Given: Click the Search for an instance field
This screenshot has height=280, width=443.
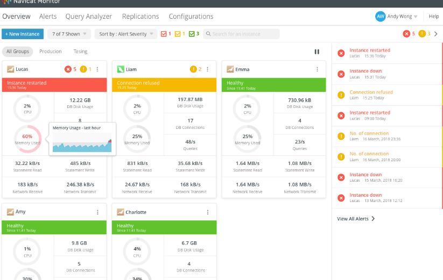Looking at the screenshot, I should (x=242, y=34).
